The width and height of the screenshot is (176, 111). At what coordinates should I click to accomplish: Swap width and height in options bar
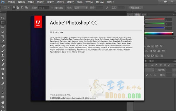point(107,8)
